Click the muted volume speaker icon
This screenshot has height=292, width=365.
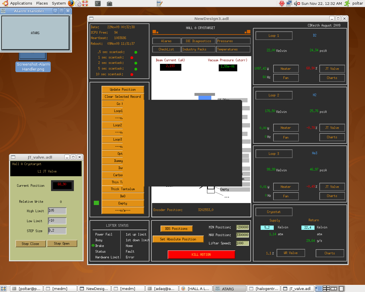(x=297, y=3)
